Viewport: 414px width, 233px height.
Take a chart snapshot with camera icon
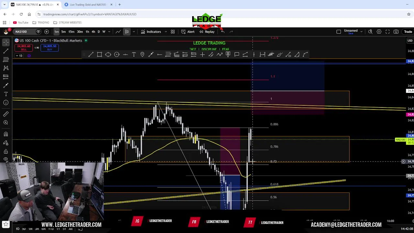pyautogui.click(x=396, y=32)
